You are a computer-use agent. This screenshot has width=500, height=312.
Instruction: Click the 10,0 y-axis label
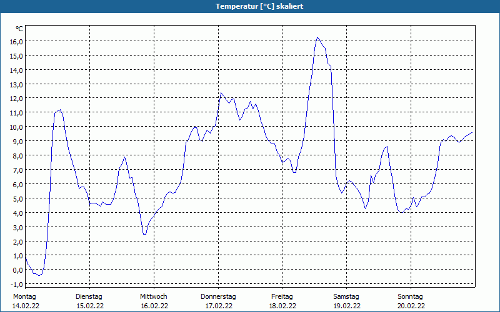tap(17, 127)
